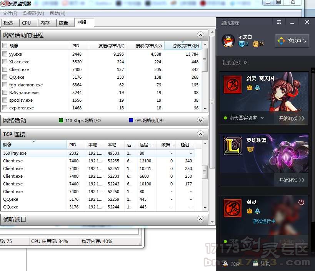The height and width of the screenshot is (271, 315).
Task: Open the 南天国实验室 server dropdown
Action: coord(262,118)
